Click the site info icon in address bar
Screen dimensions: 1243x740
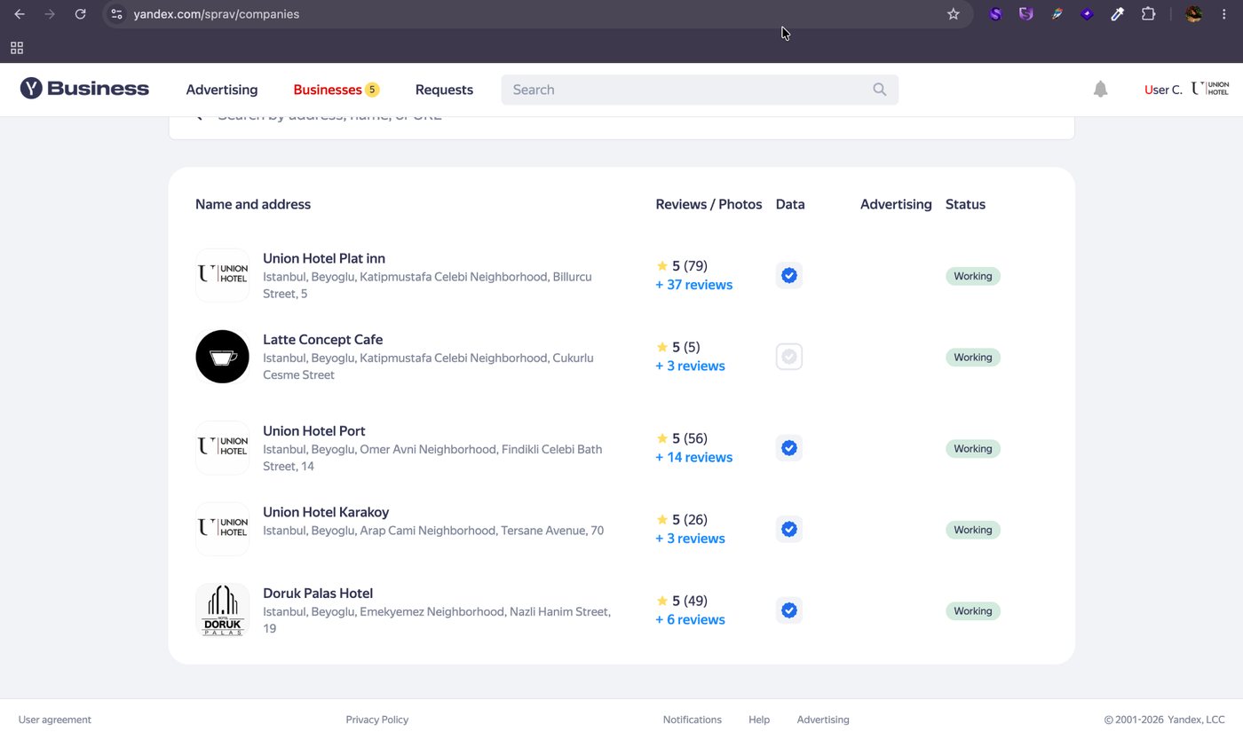click(x=116, y=14)
